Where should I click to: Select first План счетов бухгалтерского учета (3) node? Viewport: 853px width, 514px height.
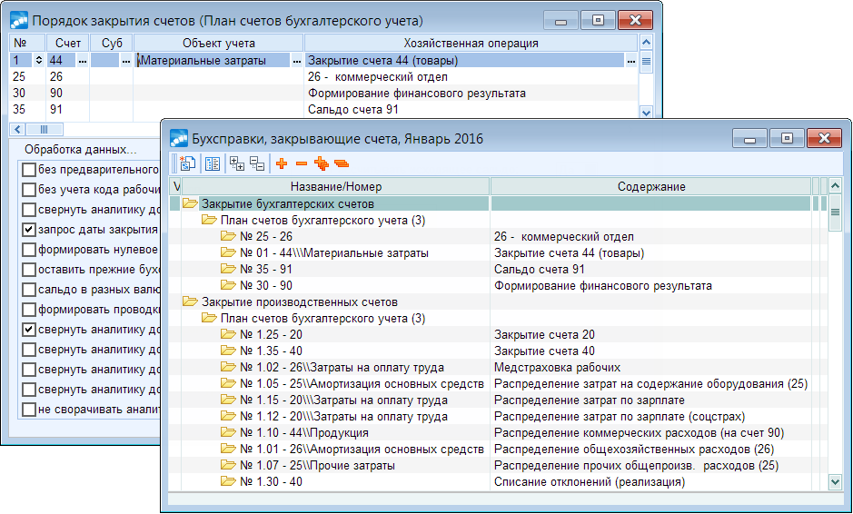coord(322,221)
